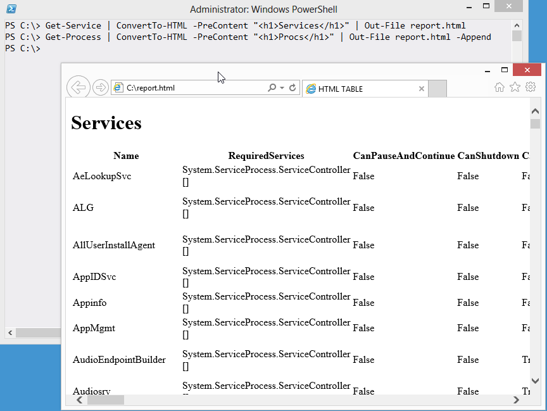Refresh the report.html page
Viewport: 547px width, 411px height.
click(292, 88)
